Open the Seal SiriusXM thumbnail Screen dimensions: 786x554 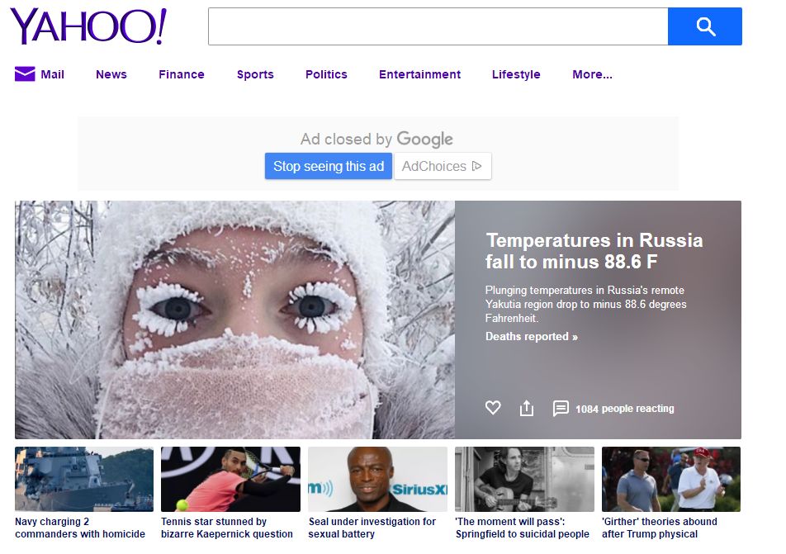(377, 479)
